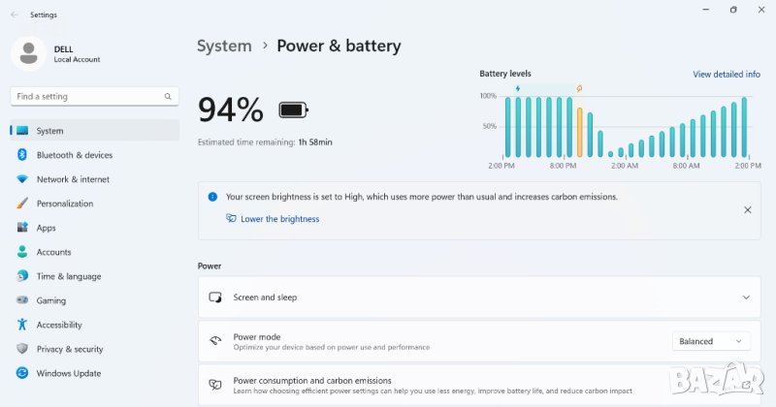Click the View detailed info link

726,75
